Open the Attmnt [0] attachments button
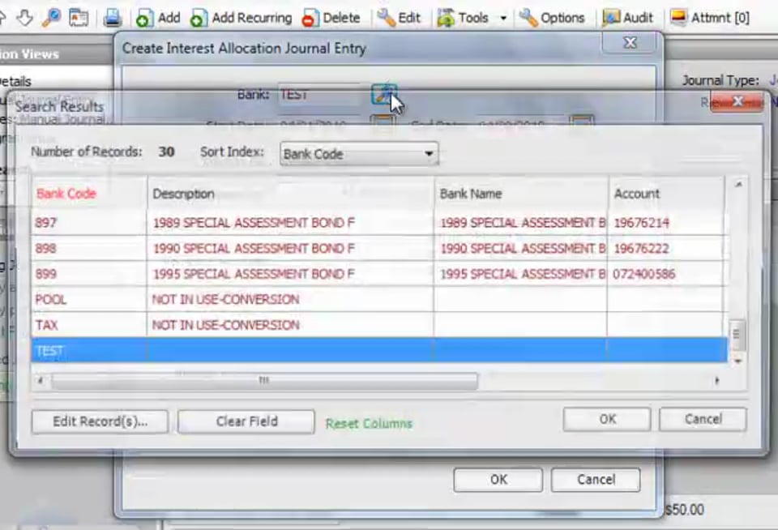The height and width of the screenshot is (530, 778). [709, 18]
